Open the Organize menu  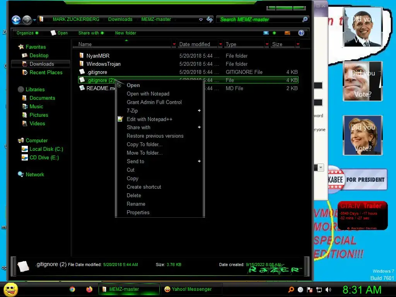pos(27,33)
